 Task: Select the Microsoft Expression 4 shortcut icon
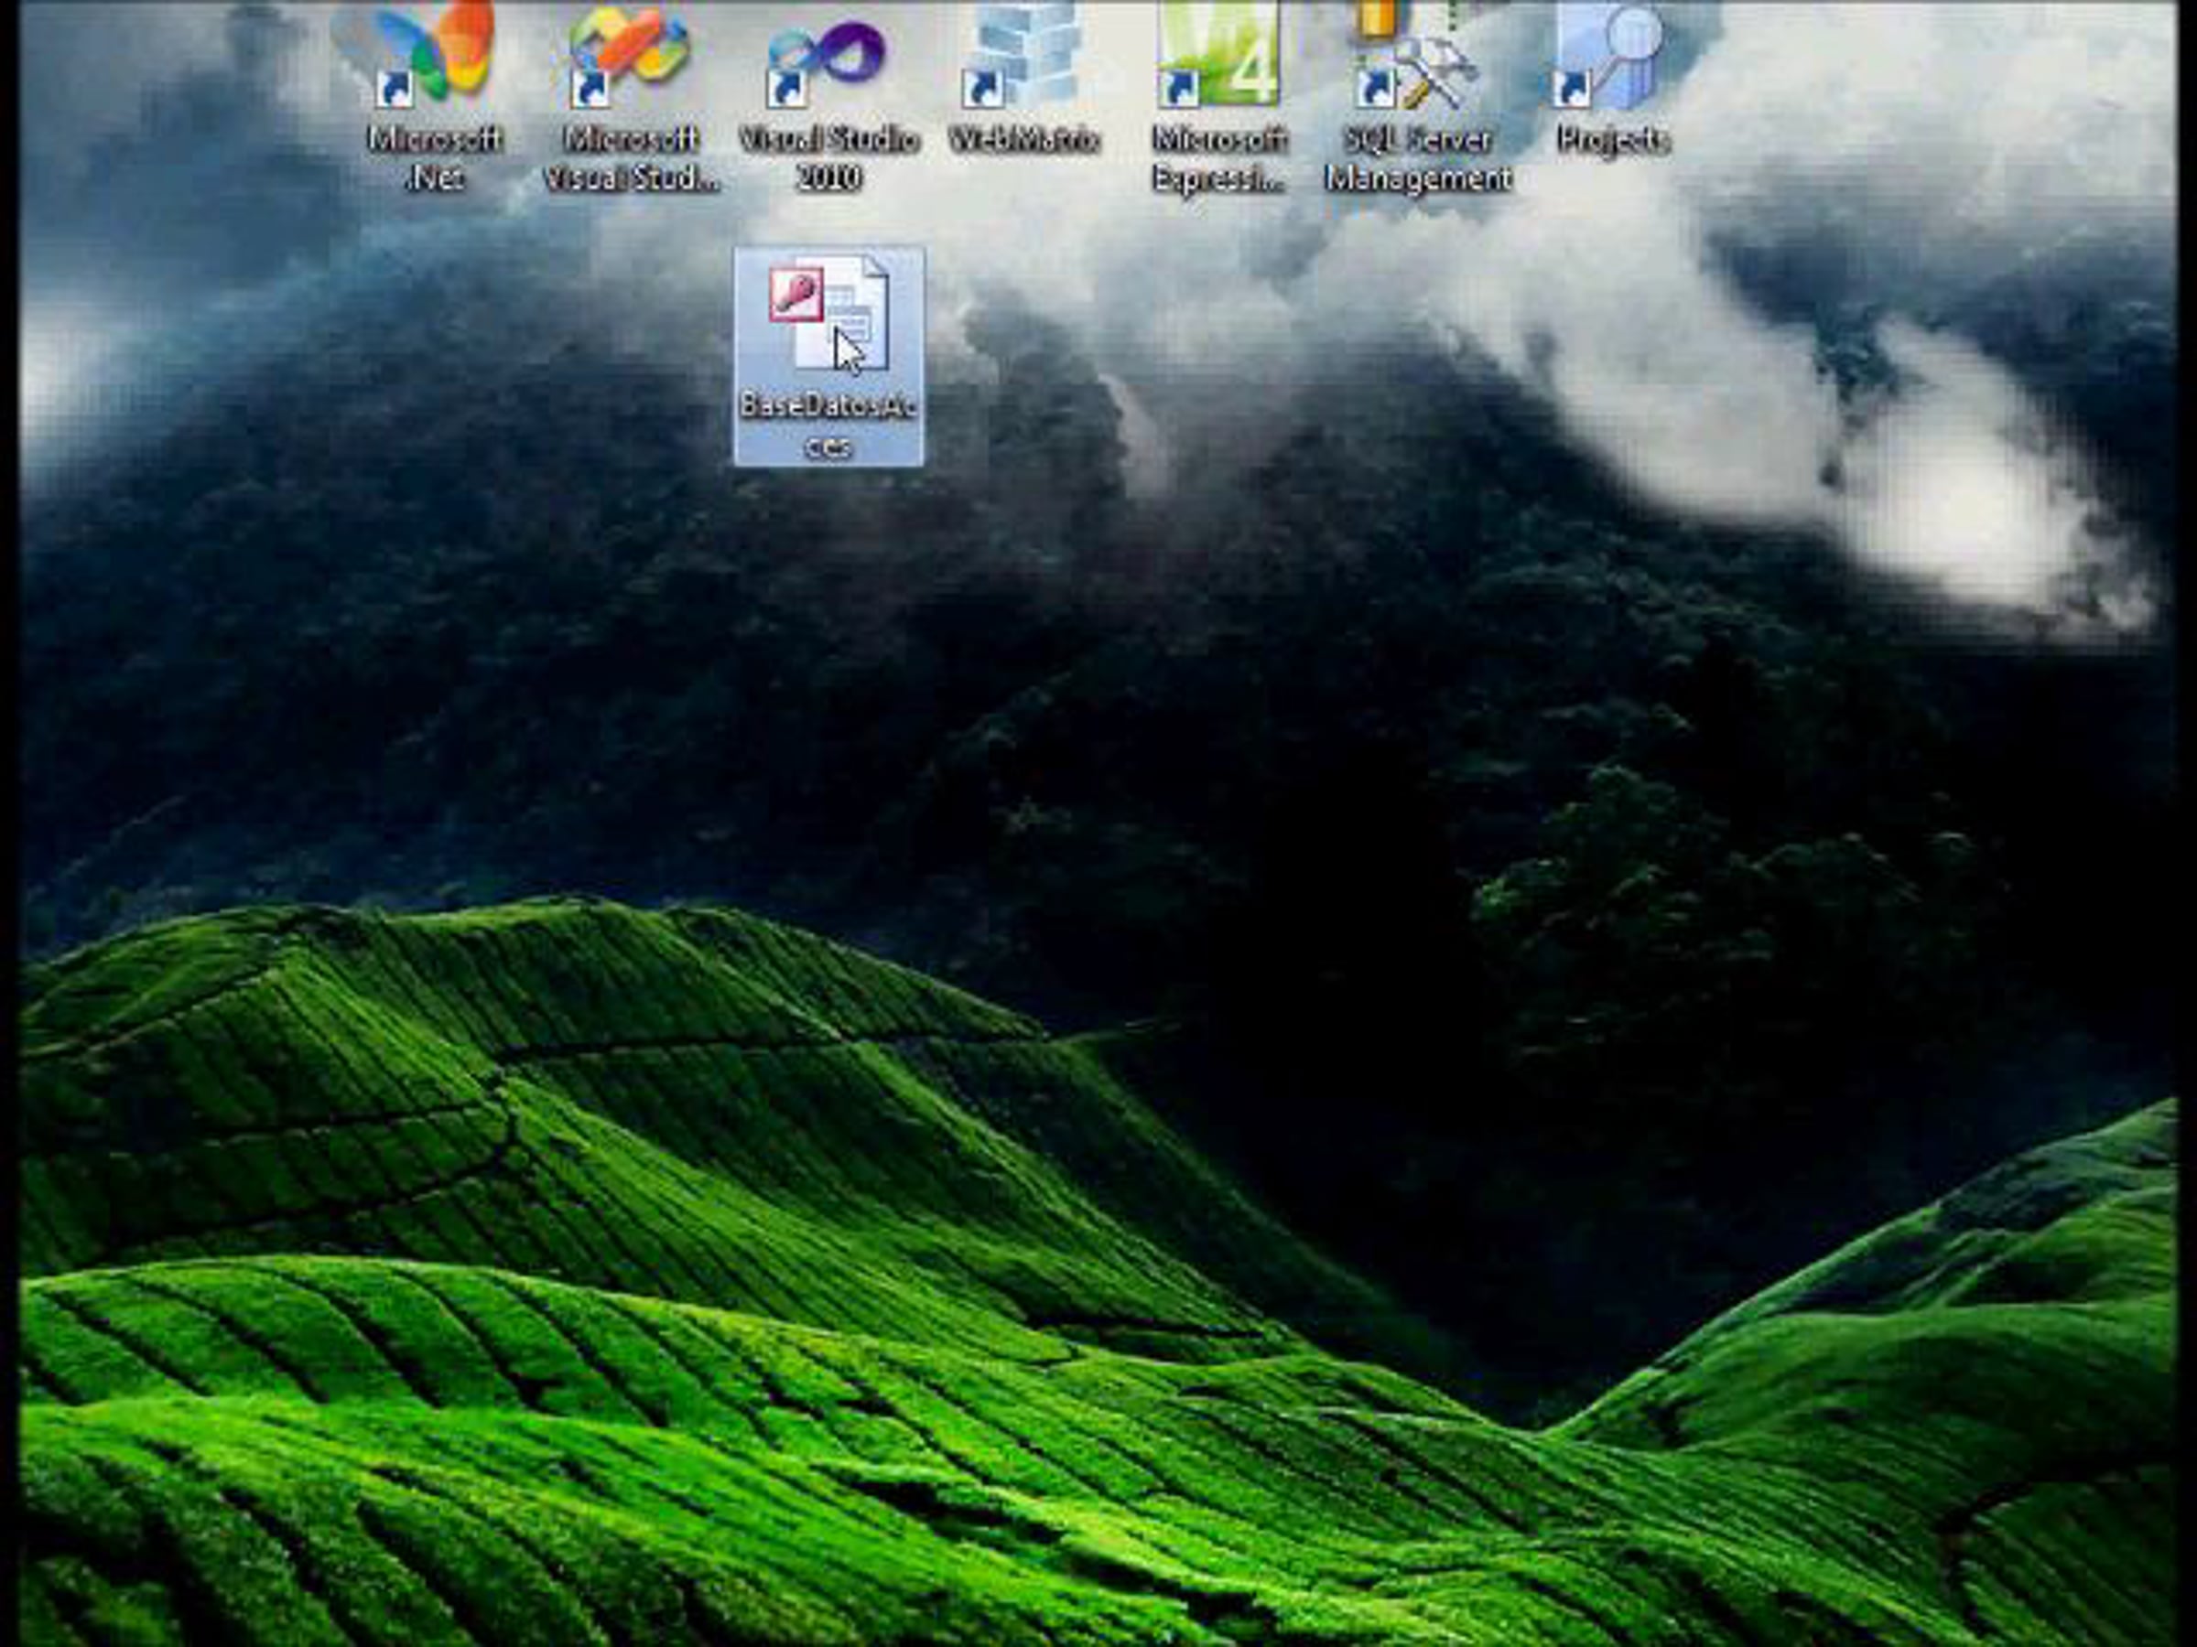1219,55
